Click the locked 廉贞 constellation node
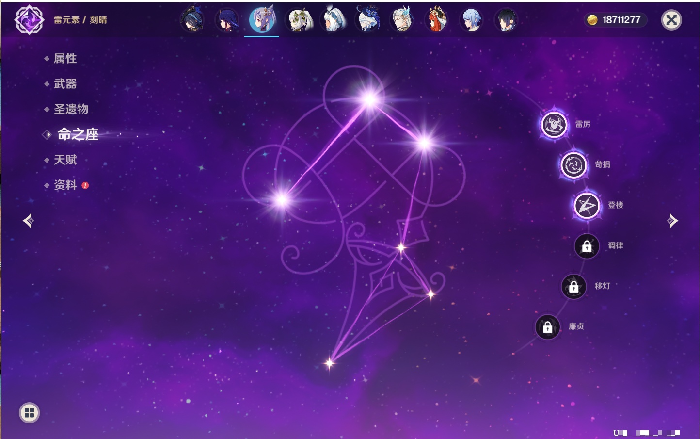This screenshot has height=439, width=700. pyautogui.click(x=547, y=327)
